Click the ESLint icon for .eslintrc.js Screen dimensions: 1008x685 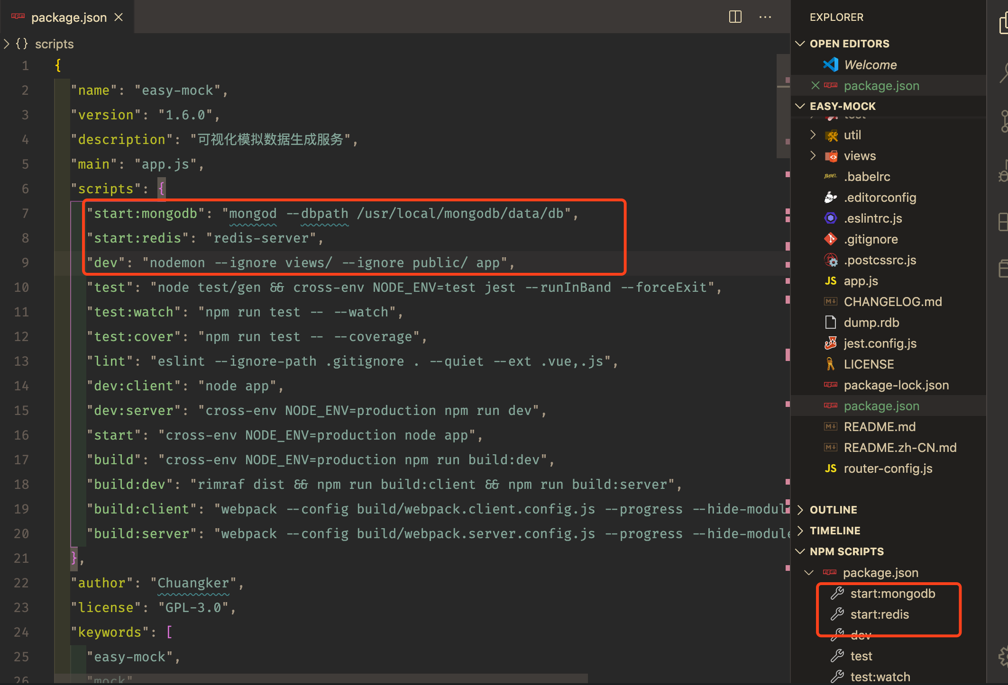[x=830, y=218]
